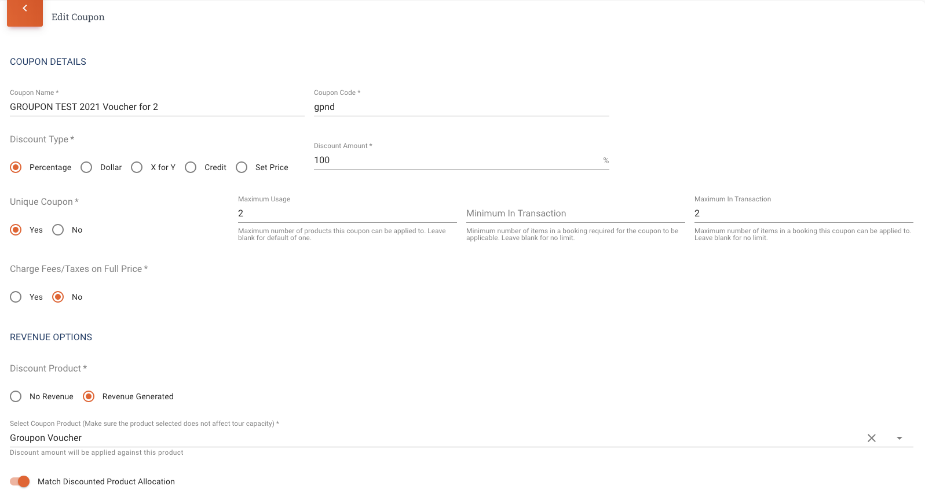The image size is (925, 504).
Task: Click the Maximum Usage helper text
Action: pyautogui.click(x=342, y=234)
